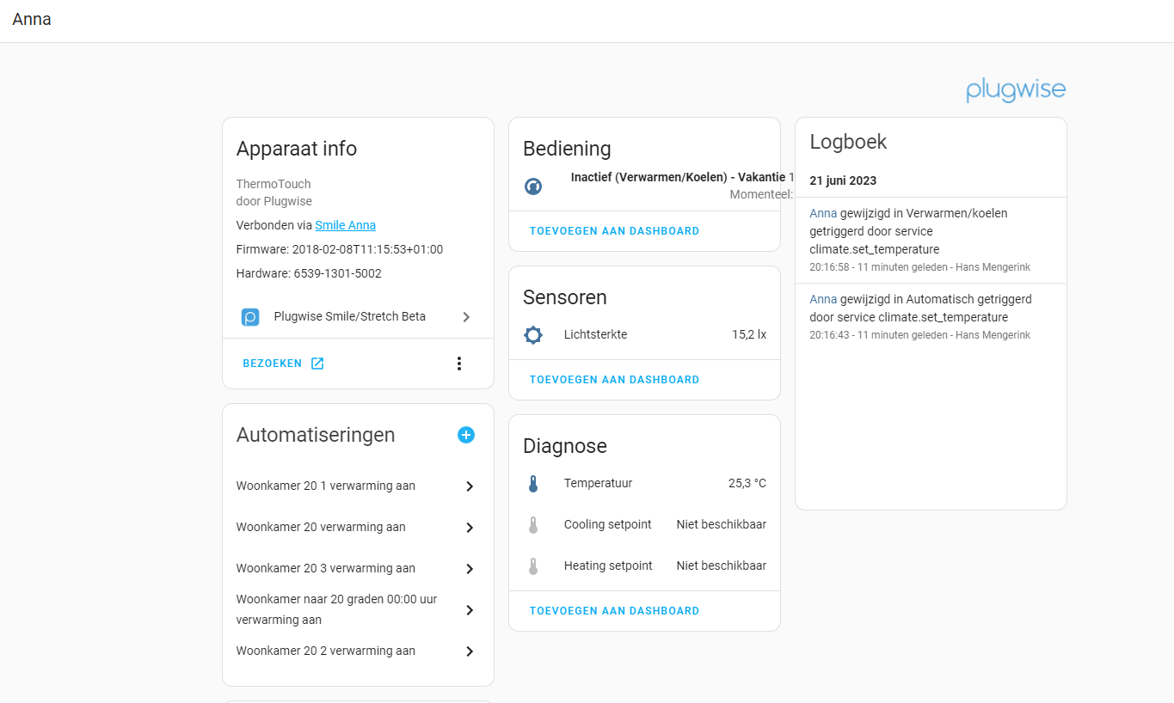Click the blue thermometer icon beside Temperatuur

coord(533,483)
